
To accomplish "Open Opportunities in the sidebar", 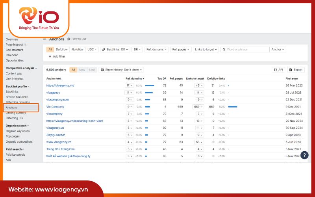I will coord(15,61).
